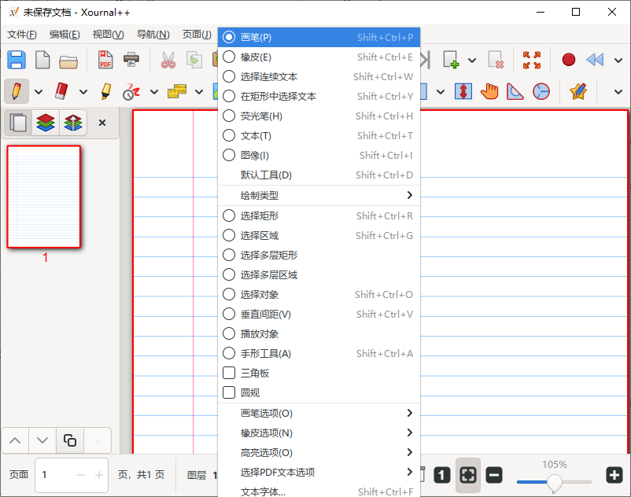Click the Print icon
This screenshot has height=497, width=631.
[x=131, y=60]
